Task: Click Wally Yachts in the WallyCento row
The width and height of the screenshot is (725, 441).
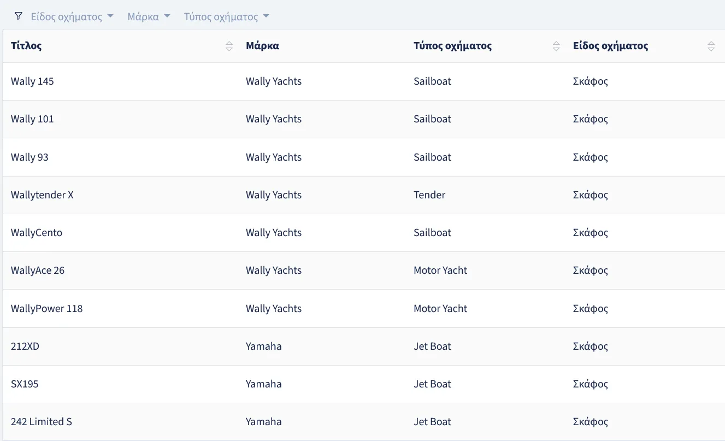Action: coord(274,233)
